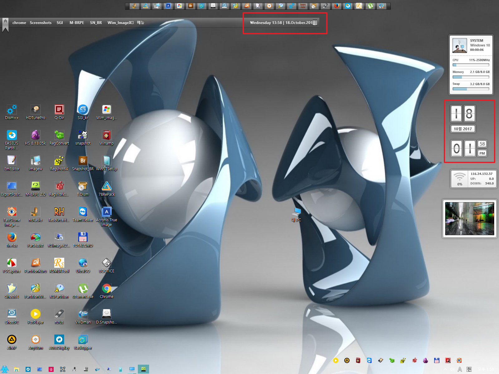This screenshot has height=374, width=499.
Task: Open the VHDman shortcut
Action: tap(83, 317)
